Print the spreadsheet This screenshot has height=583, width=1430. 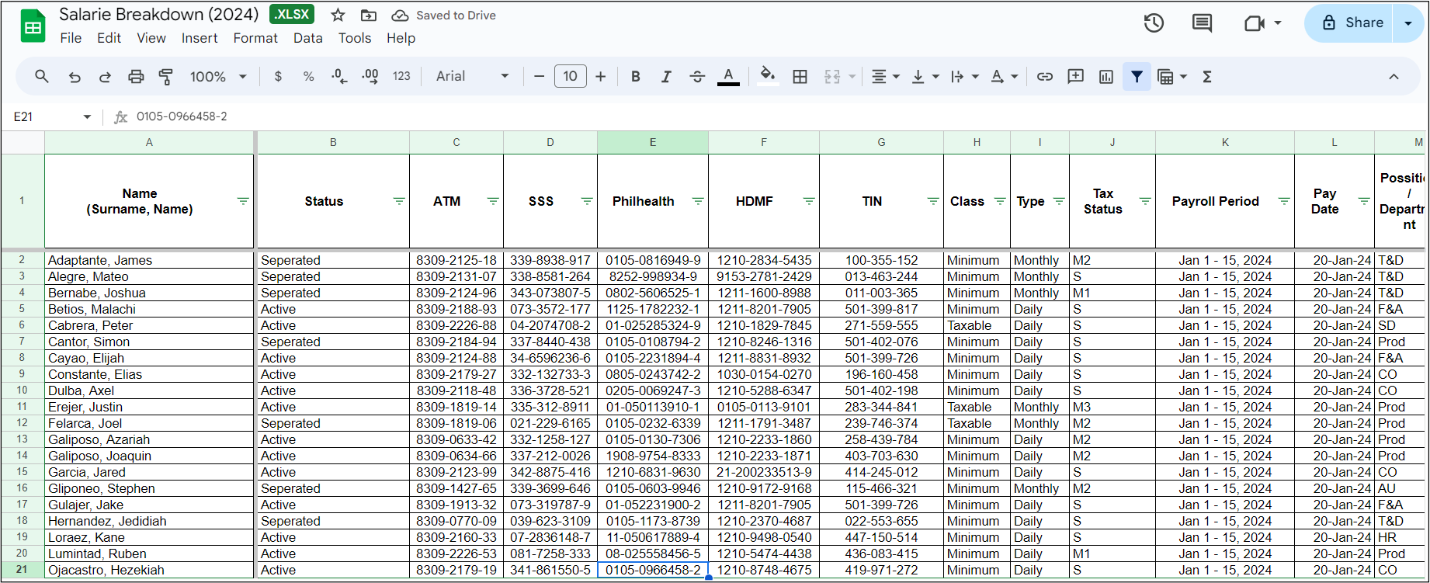[136, 76]
